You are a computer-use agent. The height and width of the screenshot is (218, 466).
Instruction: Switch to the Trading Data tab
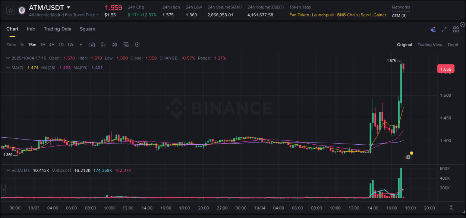[x=57, y=29]
